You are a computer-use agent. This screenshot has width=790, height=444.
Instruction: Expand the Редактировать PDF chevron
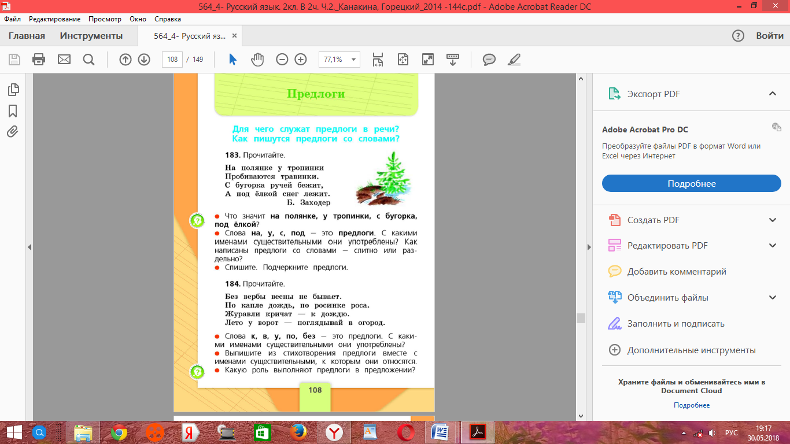pyautogui.click(x=772, y=245)
